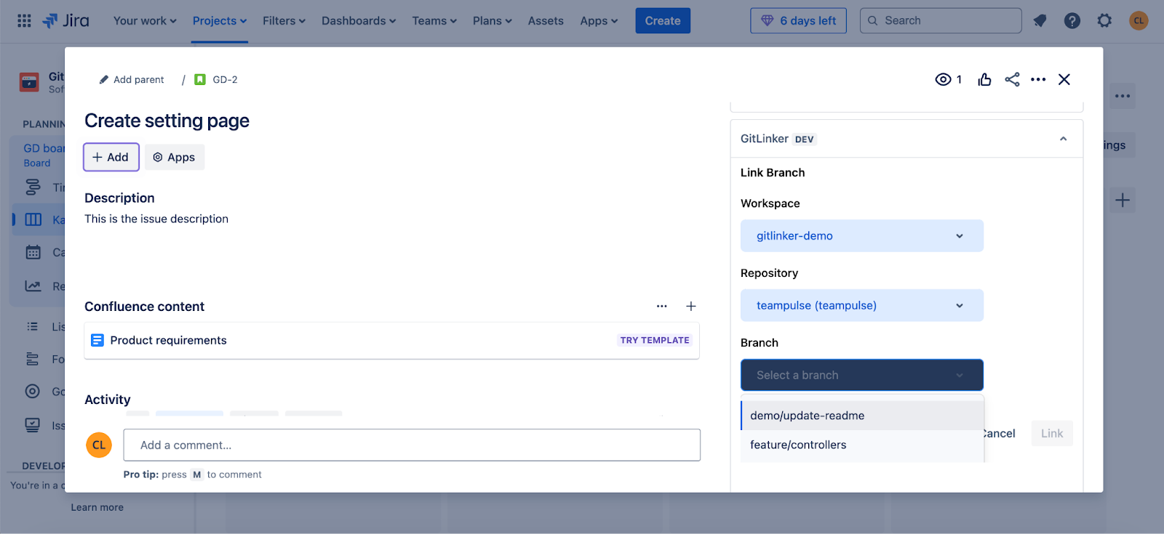Click the thumbs up vote icon
Screen dimensions: 1164x534
click(x=984, y=80)
